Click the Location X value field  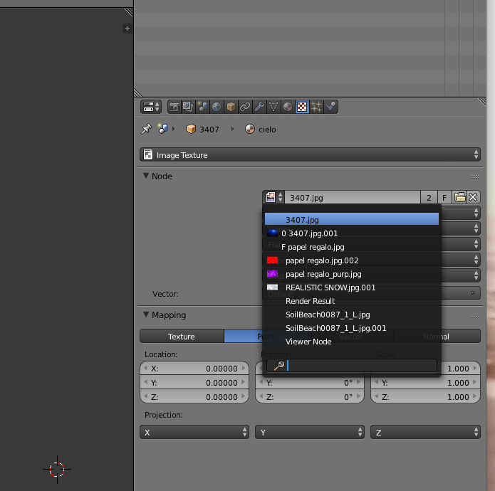(194, 369)
